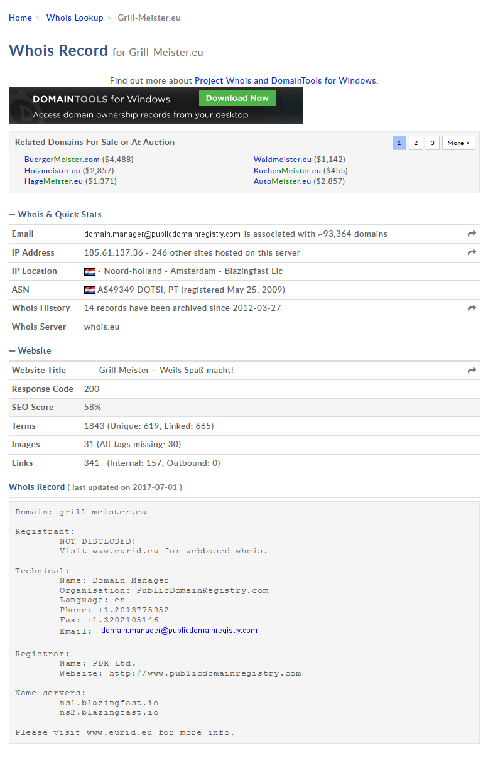Click the More > pagination button
This screenshot has width=488, height=758.
(458, 143)
